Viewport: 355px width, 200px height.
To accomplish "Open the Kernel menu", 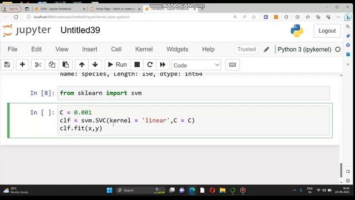I will [144, 49].
